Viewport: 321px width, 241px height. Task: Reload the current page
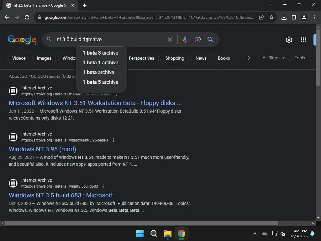[x=27, y=18]
